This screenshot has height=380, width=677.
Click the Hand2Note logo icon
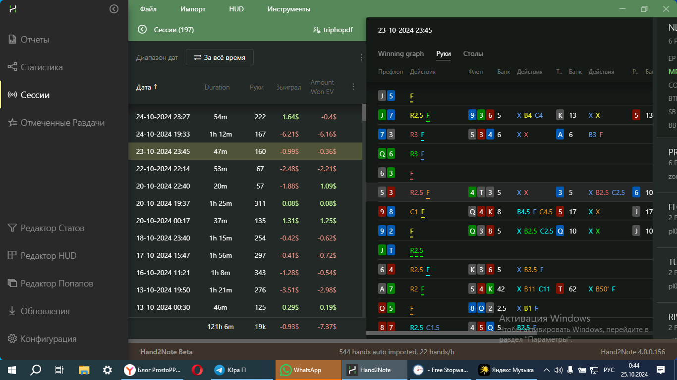(x=13, y=9)
